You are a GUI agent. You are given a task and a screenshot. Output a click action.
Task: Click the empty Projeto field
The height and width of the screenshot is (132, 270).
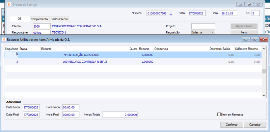tap(203, 26)
